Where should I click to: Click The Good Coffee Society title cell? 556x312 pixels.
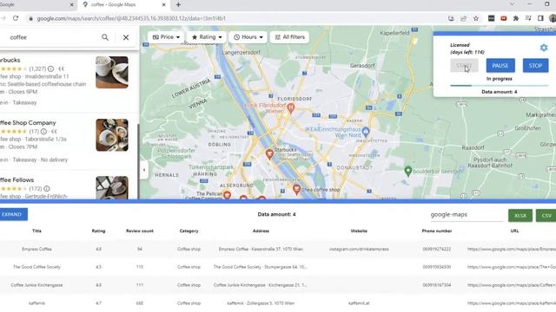tap(36, 267)
